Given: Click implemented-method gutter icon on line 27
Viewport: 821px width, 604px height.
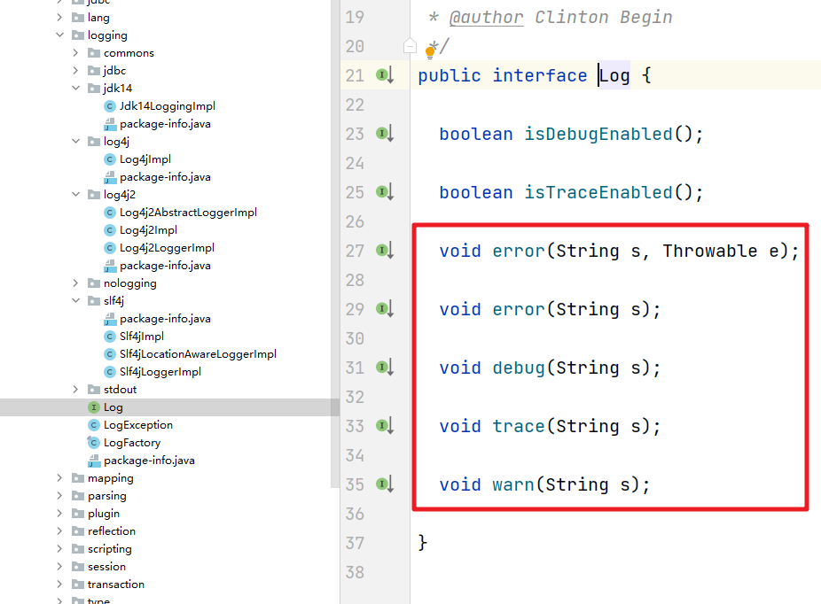Looking at the screenshot, I should pos(385,251).
